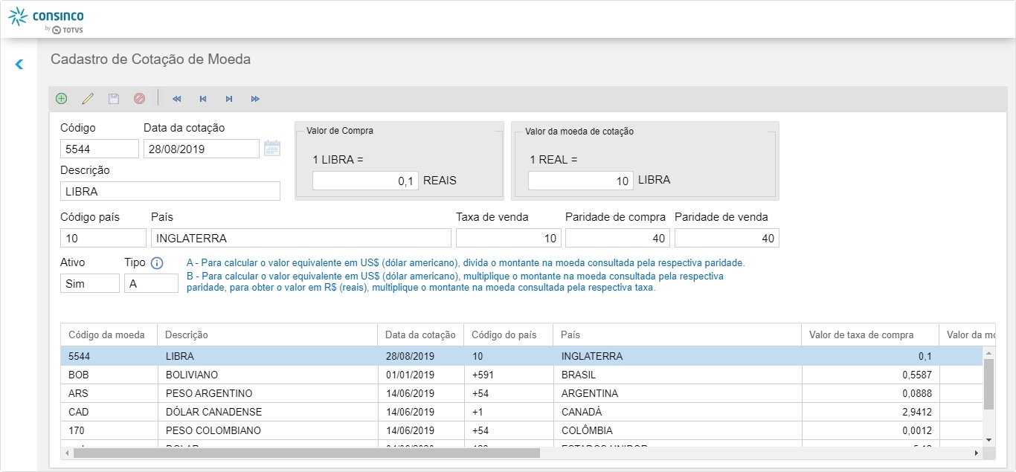The height and width of the screenshot is (472, 1016).
Task: Click the table scroll right arrow
Action: click(976, 453)
